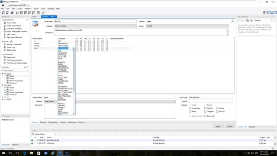
Task: Create new view toolbar icon
Action: click(x=26, y=13)
